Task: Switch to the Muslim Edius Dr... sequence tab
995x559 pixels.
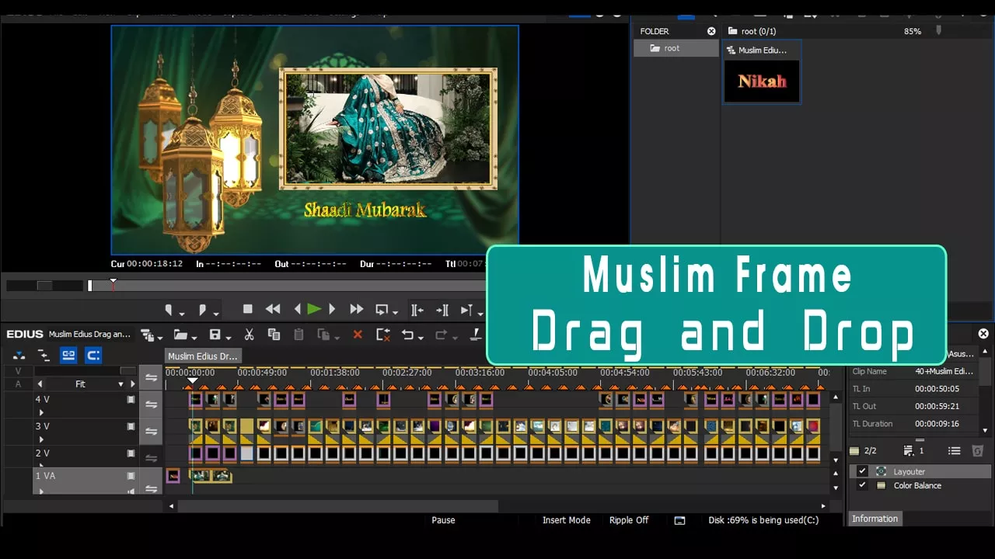Action: tap(203, 356)
